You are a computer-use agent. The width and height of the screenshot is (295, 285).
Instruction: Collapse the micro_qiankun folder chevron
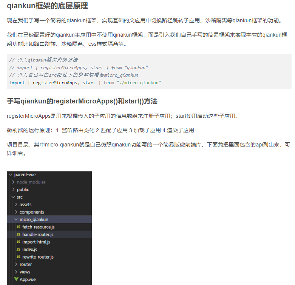[16, 219]
